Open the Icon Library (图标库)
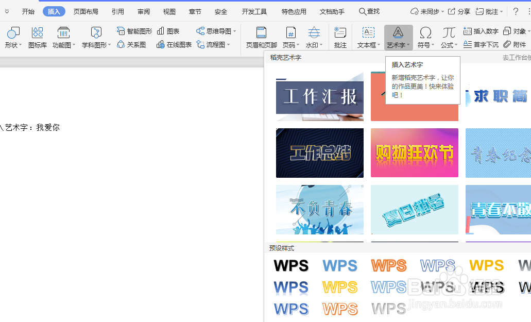 point(38,37)
